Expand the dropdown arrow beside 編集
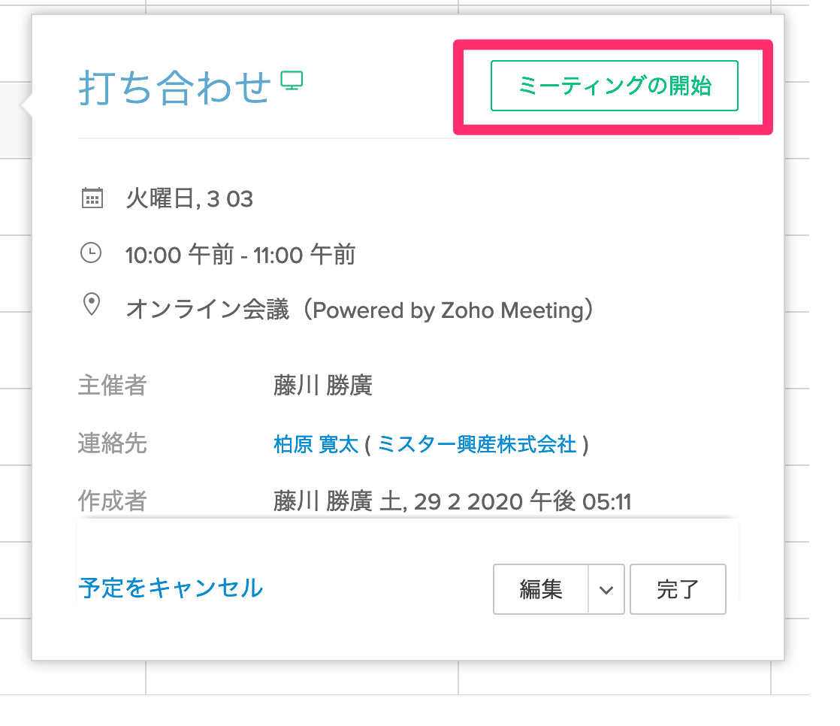 click(x=606, y=590)
